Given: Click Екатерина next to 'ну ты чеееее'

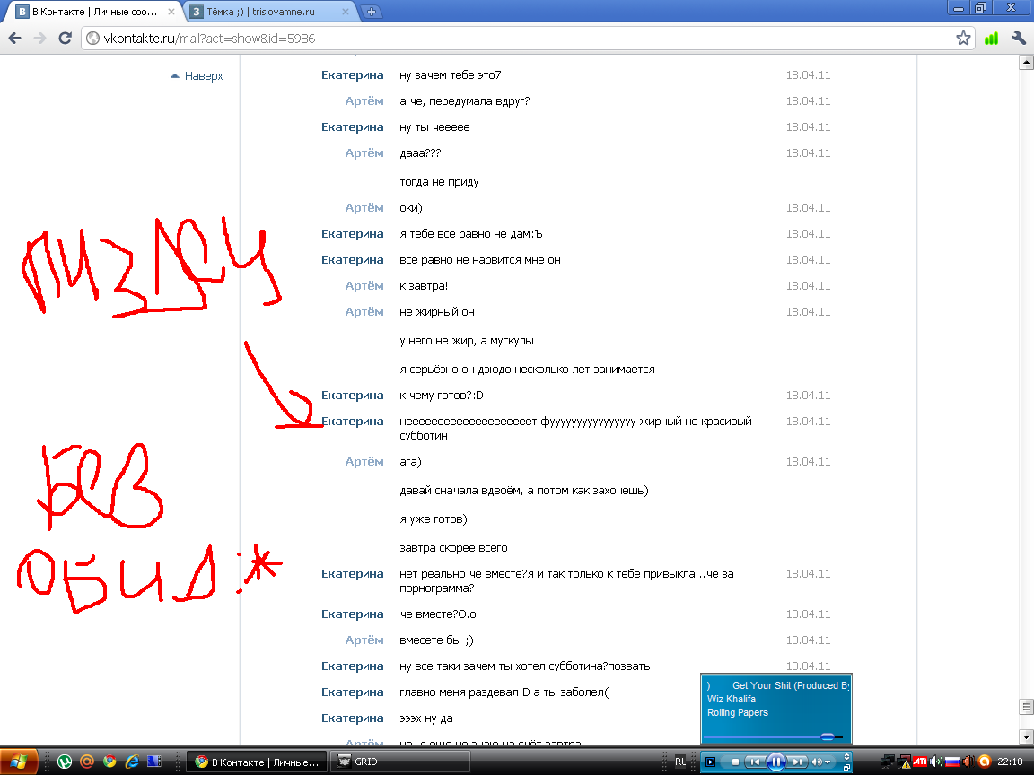Looking at the screenshot, I should pos(352,127).
